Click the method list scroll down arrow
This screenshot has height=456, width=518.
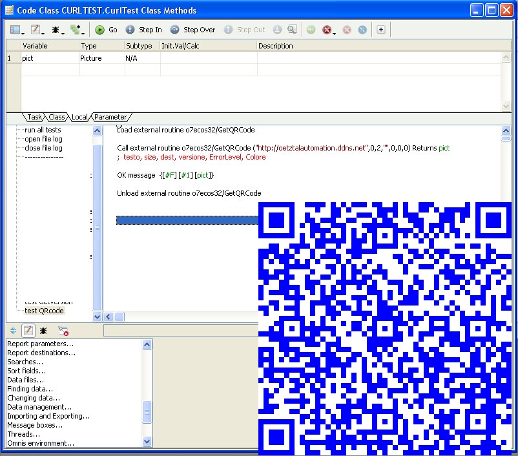[x=97, y=316]
